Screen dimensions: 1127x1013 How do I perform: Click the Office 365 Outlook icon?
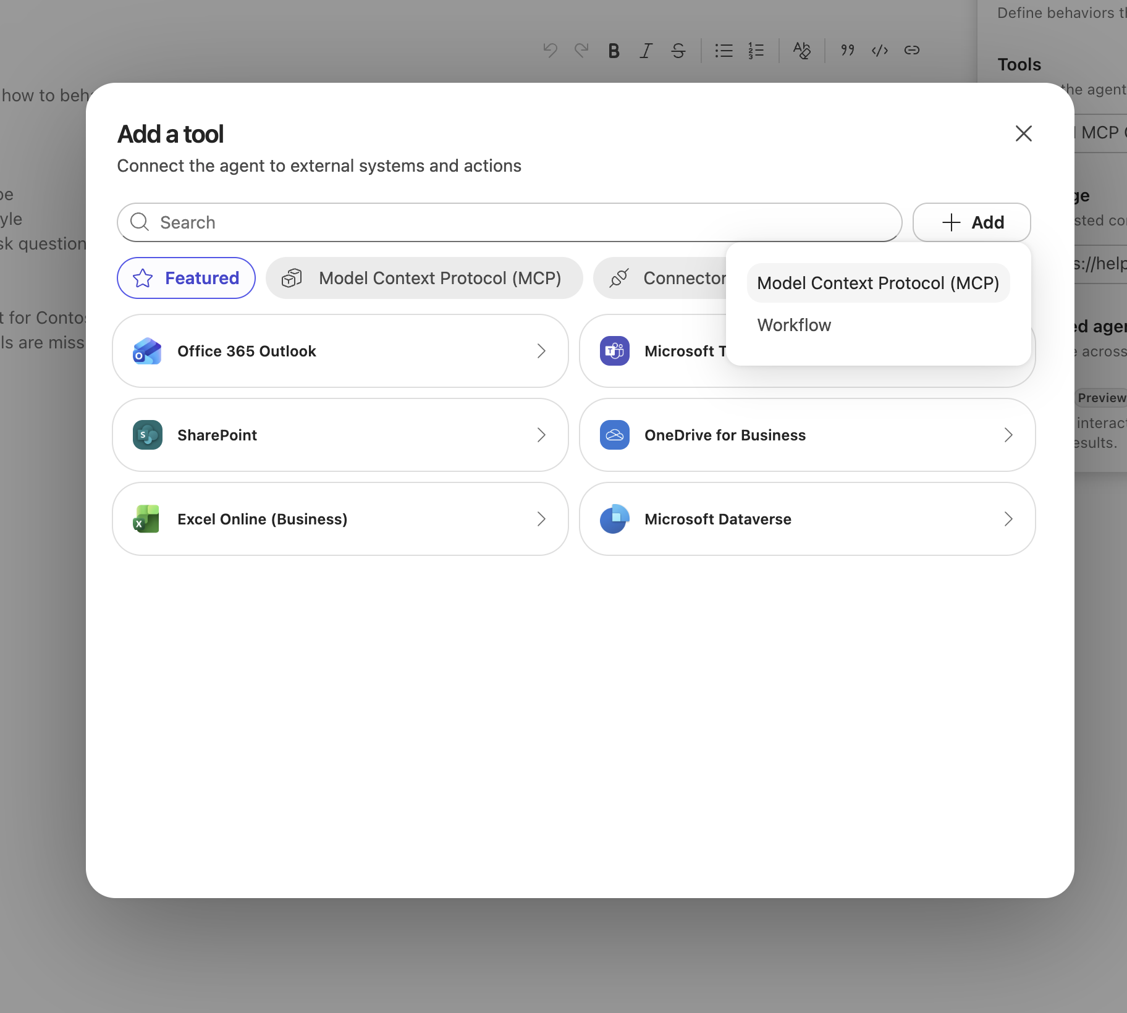coord(147,351)
